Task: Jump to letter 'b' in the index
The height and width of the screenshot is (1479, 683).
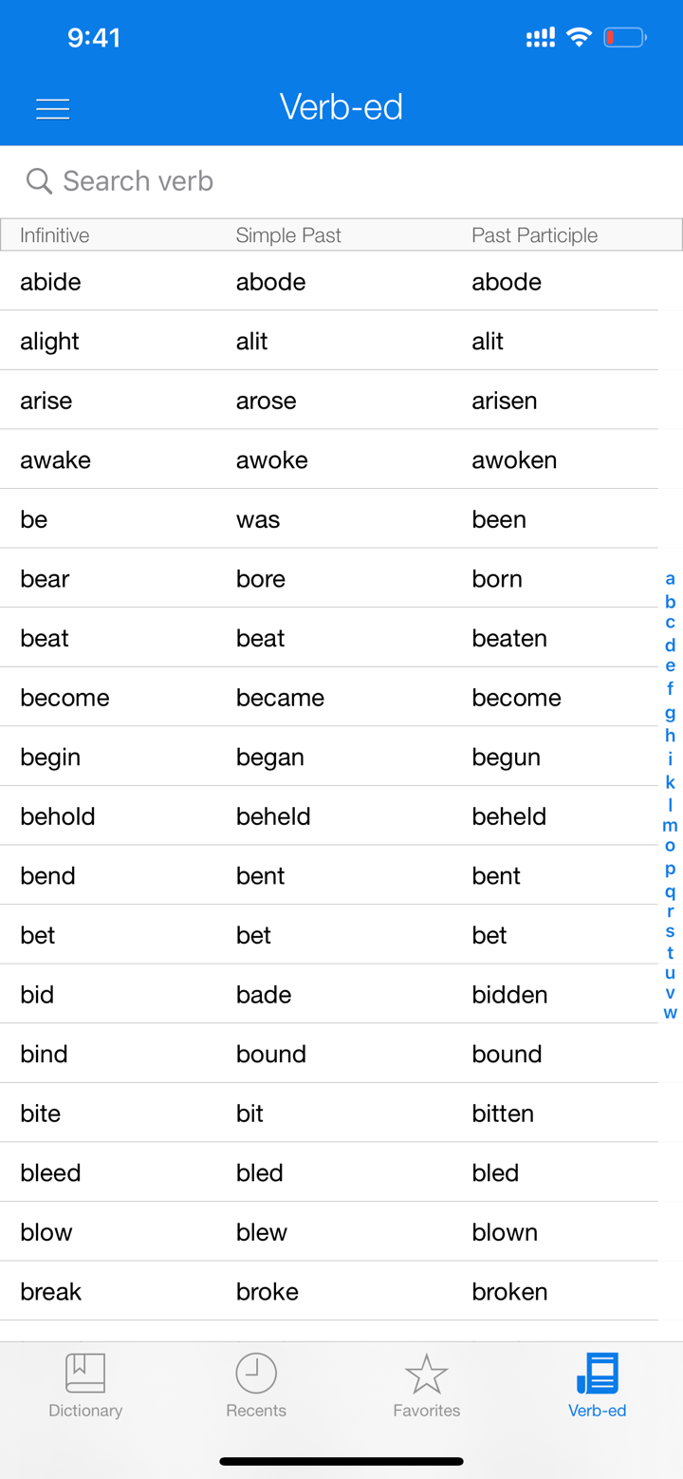Action: 670,601
